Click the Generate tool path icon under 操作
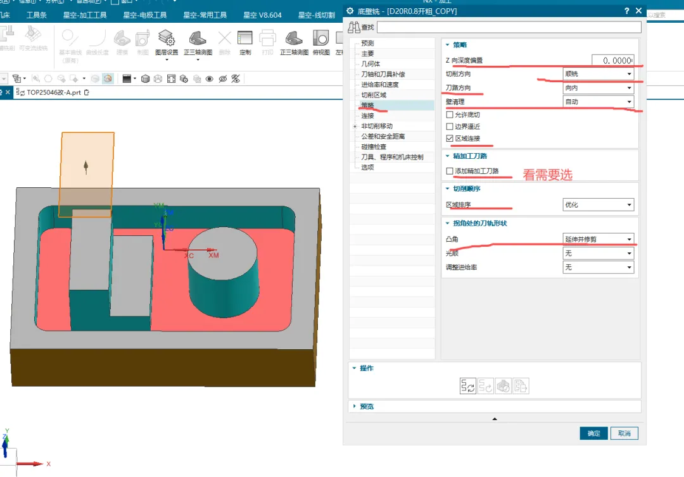The width and height of the screenshot is (684, 477). pyautogui.click(x=468, y=386)
